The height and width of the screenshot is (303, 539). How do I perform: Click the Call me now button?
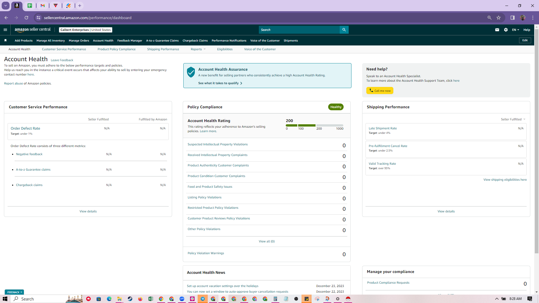(x=380, y=91)
